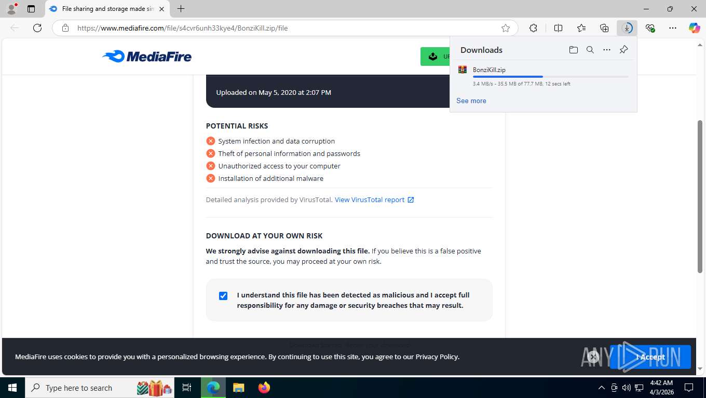Click the address bar URL

[x=182, y=28]
